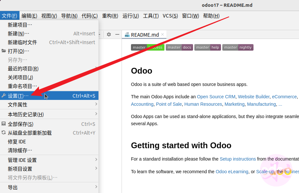Click the master help badge

pyautogui.click(x=208, y=47)
